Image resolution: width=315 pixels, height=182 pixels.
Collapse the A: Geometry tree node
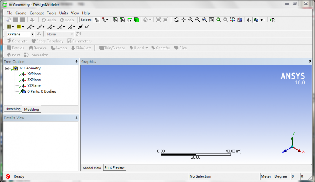(x=7, y=68)
